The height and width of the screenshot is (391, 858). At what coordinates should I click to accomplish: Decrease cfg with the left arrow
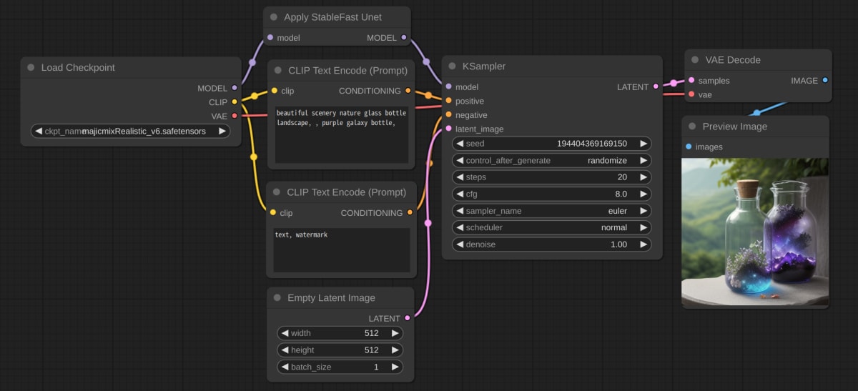(x=460, y=194)
